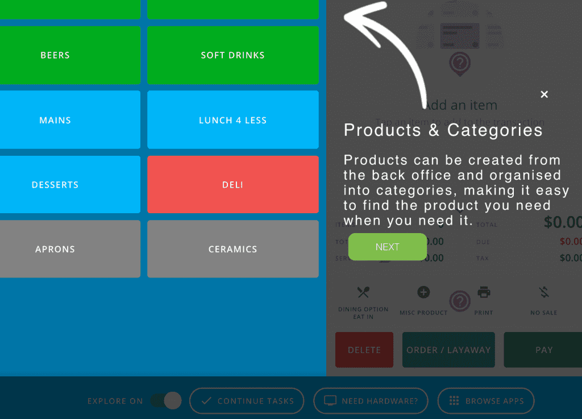Tap the No Sale dollar icon
The image size is (582, 419).
[x=544, y=293]
